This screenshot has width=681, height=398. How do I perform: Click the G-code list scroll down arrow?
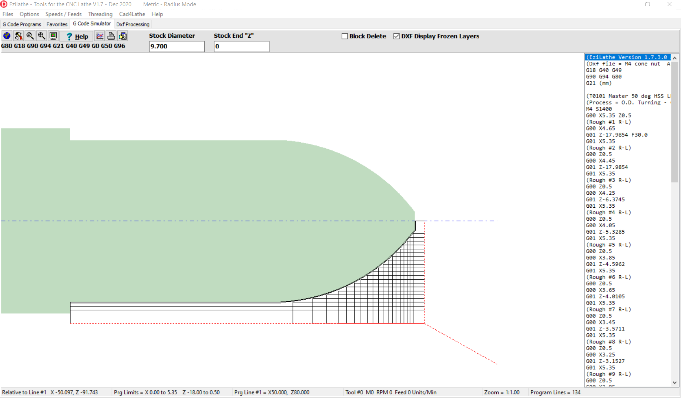click(675, 383)
